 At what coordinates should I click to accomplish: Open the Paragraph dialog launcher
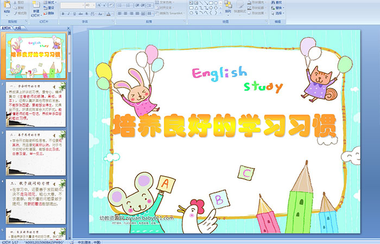[185, 21]
